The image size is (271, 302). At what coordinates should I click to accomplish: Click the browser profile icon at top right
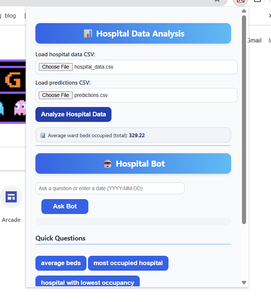tap(257, 2)
